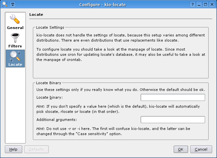Screen dimensions: 217x158
Task: Open the General section wrench icon
Action: point(15,19)
